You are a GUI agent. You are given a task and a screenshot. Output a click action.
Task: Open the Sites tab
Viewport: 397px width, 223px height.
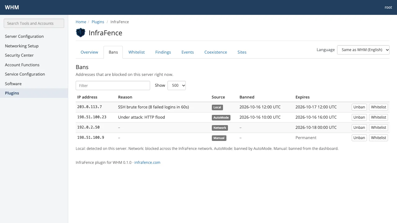point(242,52)
